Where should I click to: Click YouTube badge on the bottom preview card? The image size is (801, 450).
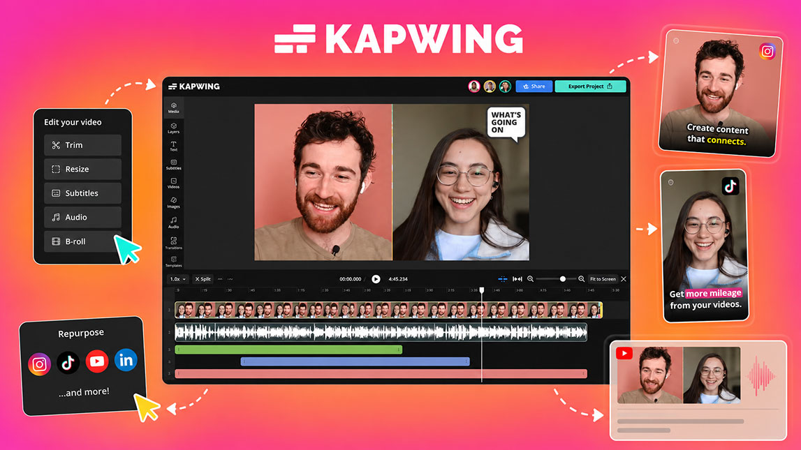pos(624,353)
